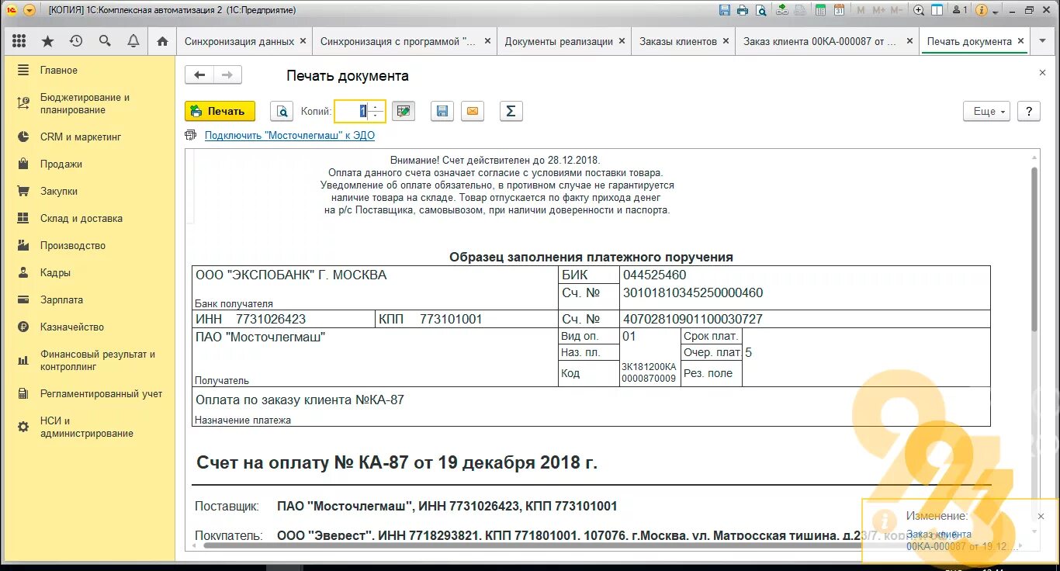Open the calendar icon showing 31
Viewport: 1060px width, 571px height.
[839, 10]
